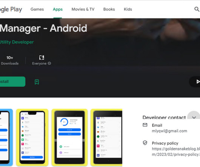Open the Games tab
Viewport: 200px width, 167px height.
coord(37,9)
